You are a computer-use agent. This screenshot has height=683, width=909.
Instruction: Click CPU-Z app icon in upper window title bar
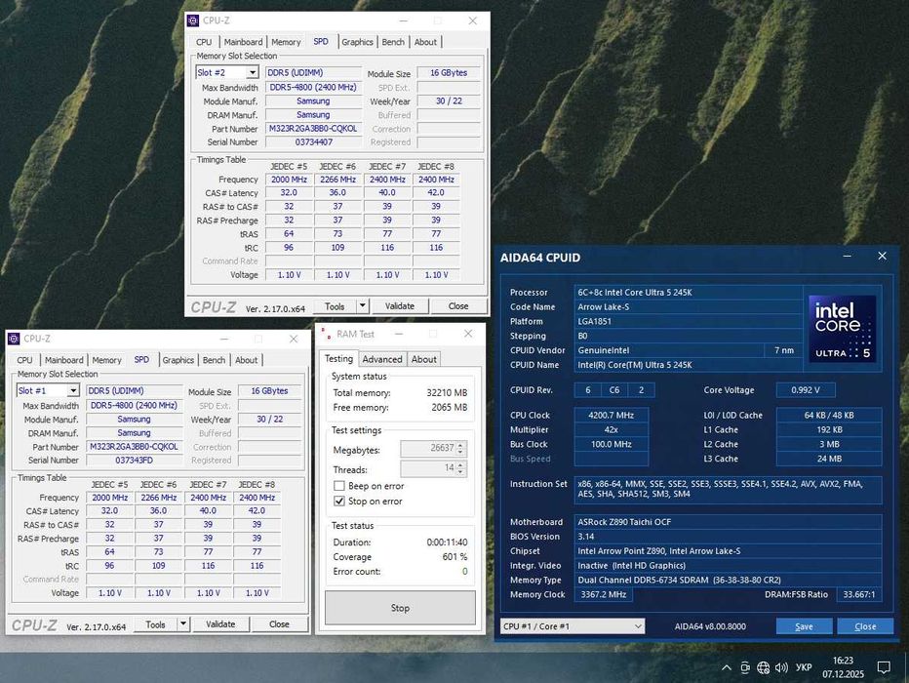click(x=193, y=20)
